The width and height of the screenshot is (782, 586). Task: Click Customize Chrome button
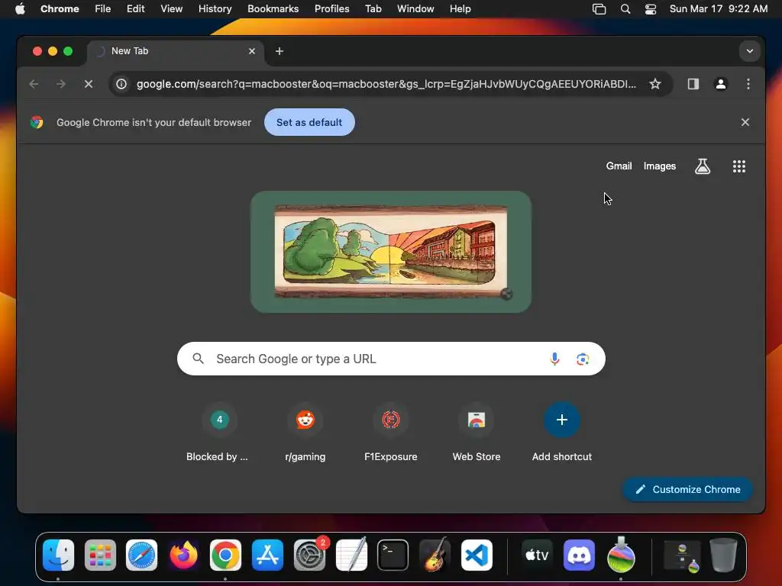coord(687,489)
